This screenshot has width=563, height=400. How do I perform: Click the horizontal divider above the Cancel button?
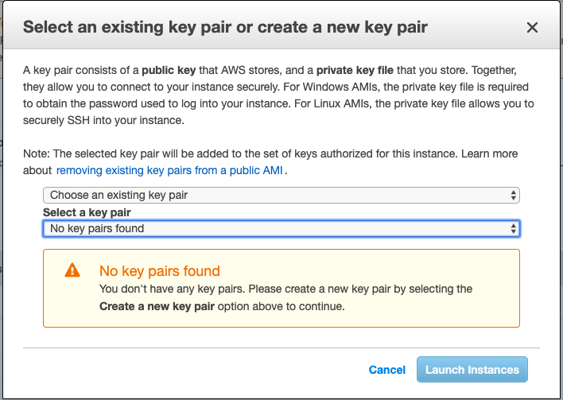click(x=281, y=348)
